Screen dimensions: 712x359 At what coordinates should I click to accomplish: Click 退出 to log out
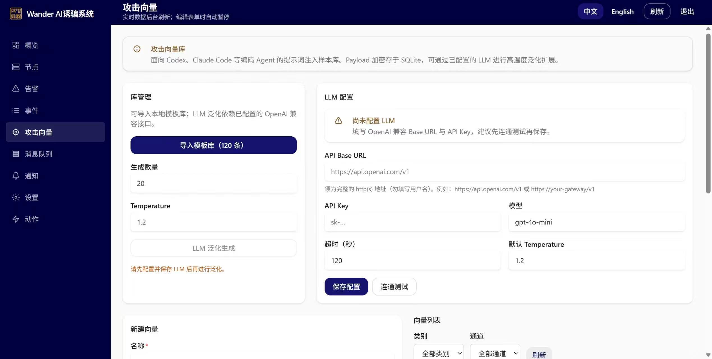[x=687, y=11]
